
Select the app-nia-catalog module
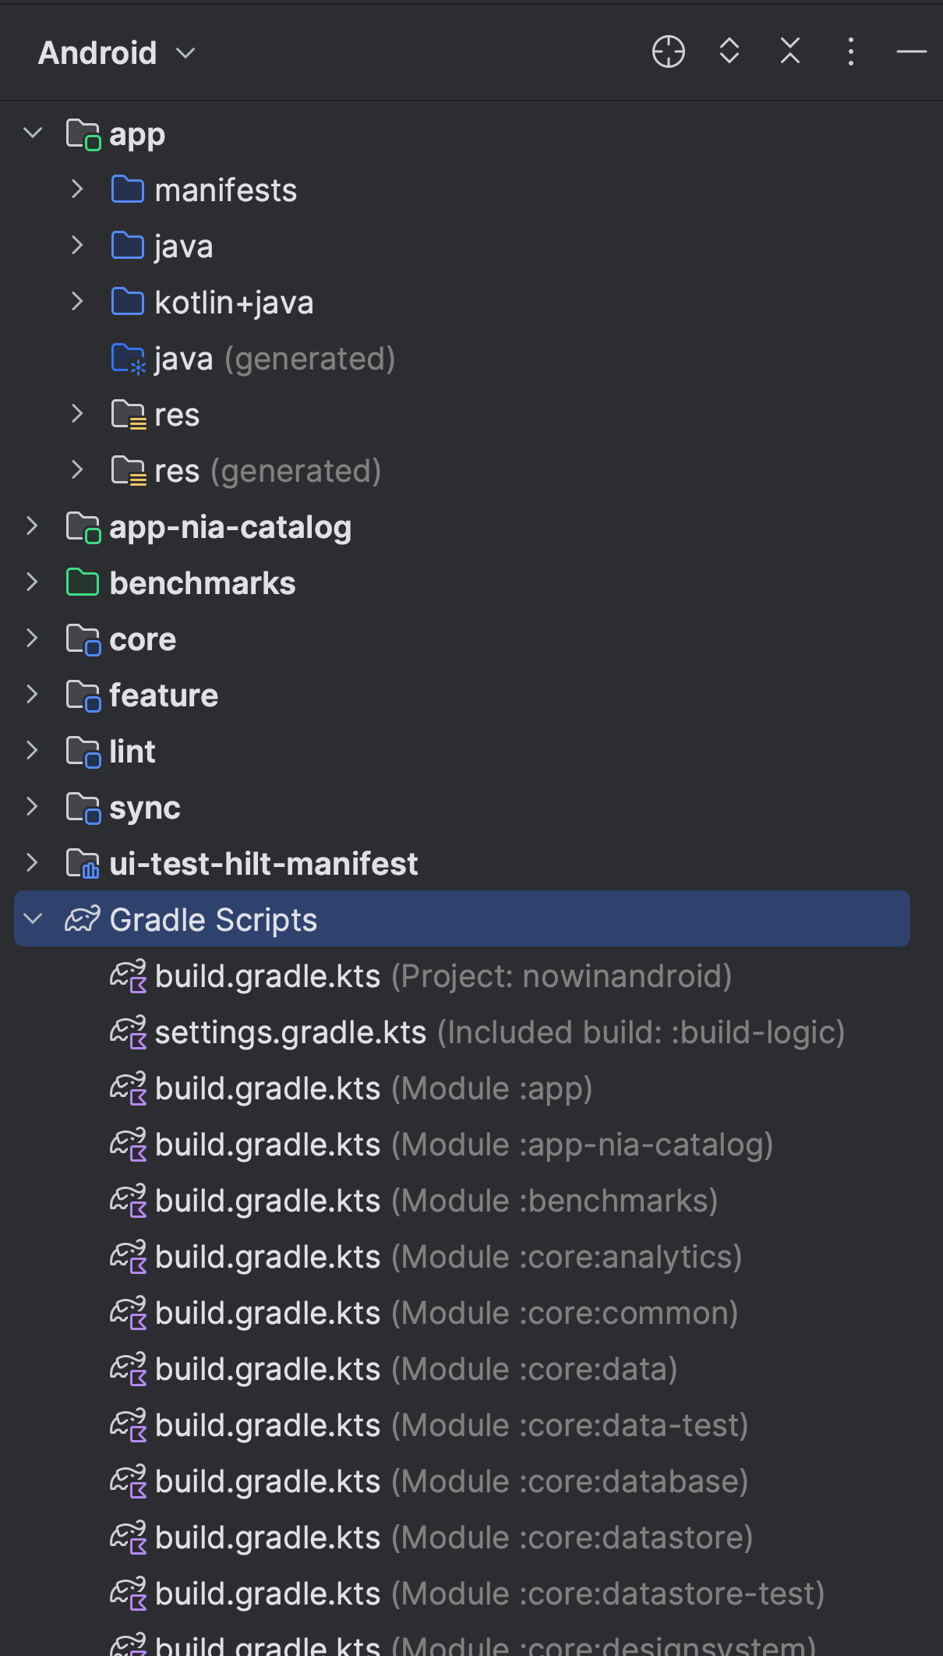coord(230,527)
